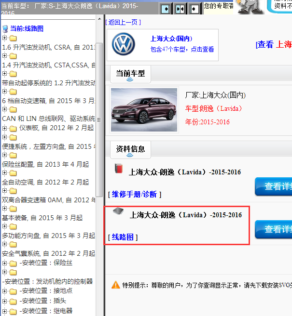Click 上海大众-朗逸（Lavida）-2015-2016 repair manual title
Viewport: 292px width, 316px height.
pos(185,172)
